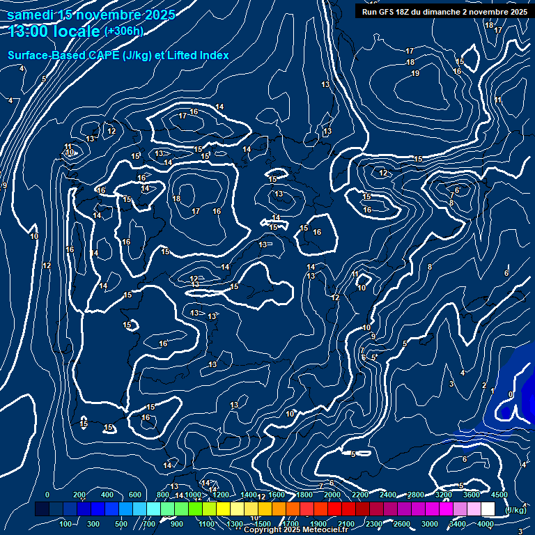The image size is (535, 535).
Task: Click the '500' legend value
Action: (x=121, y=524)
